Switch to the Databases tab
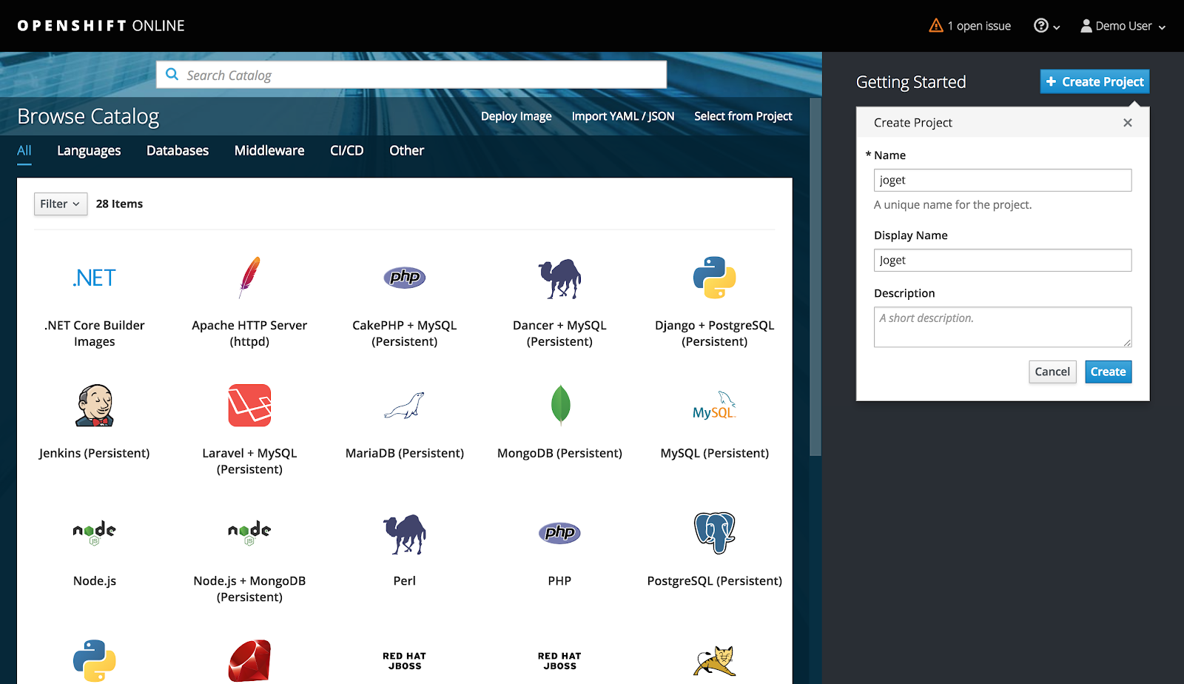 coord(178,150)
